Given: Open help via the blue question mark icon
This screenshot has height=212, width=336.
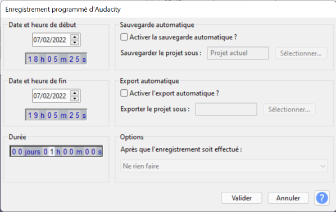Looking at the screenshot, I should coord(322,198).
